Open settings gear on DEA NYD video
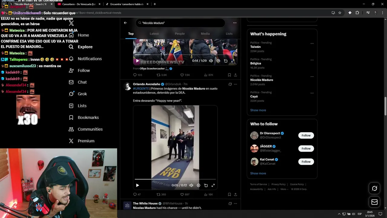 [198, 185]
